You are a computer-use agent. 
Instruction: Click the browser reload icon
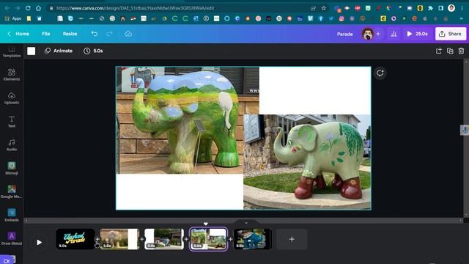(x=28, y=8)
